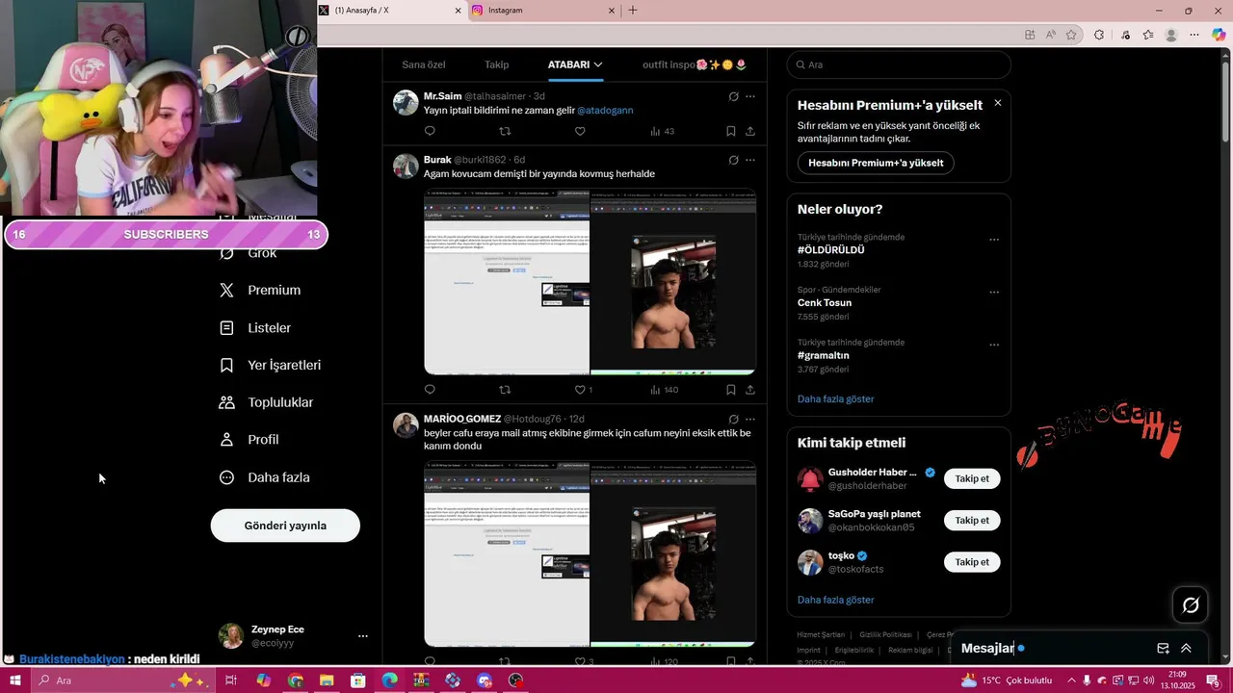Click Gönderi yayınla button
This screenshot has width=1233, height=693.
click(285, 526)
